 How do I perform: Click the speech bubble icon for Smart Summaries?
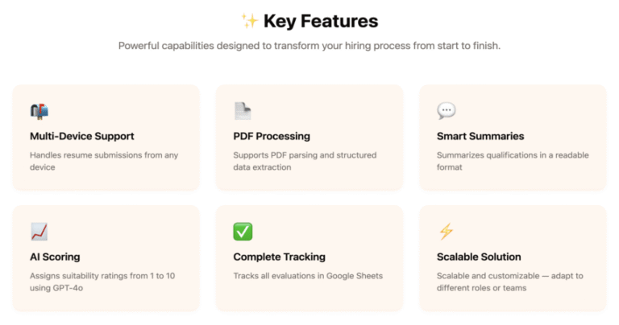(x=446, y=111)
